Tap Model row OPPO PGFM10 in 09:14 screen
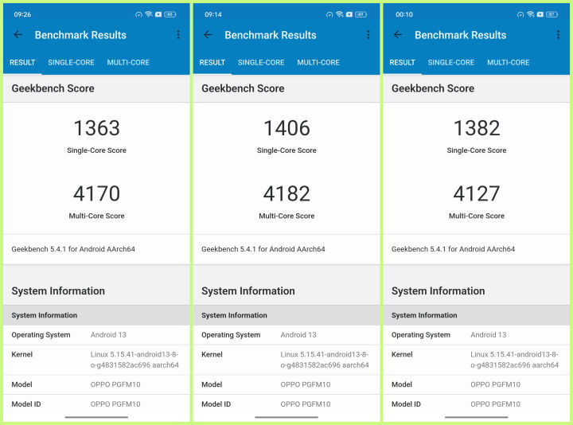 coord(286,384)
